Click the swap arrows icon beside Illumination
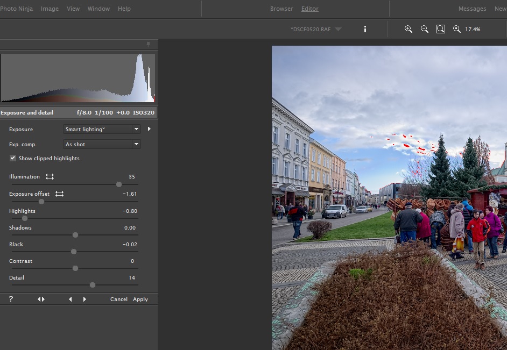The width and height of the screenshot is (507, 350). [50, 177]
